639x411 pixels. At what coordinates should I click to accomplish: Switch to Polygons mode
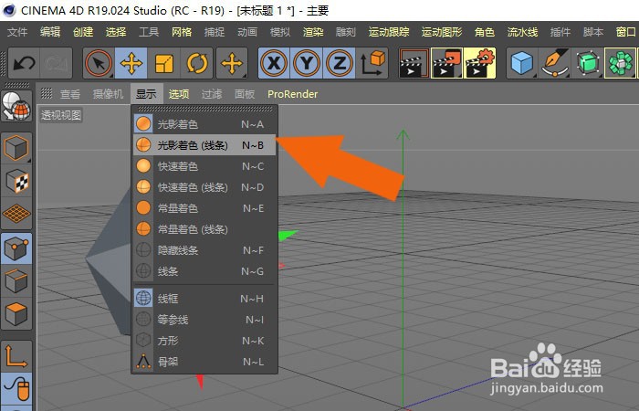16,313
